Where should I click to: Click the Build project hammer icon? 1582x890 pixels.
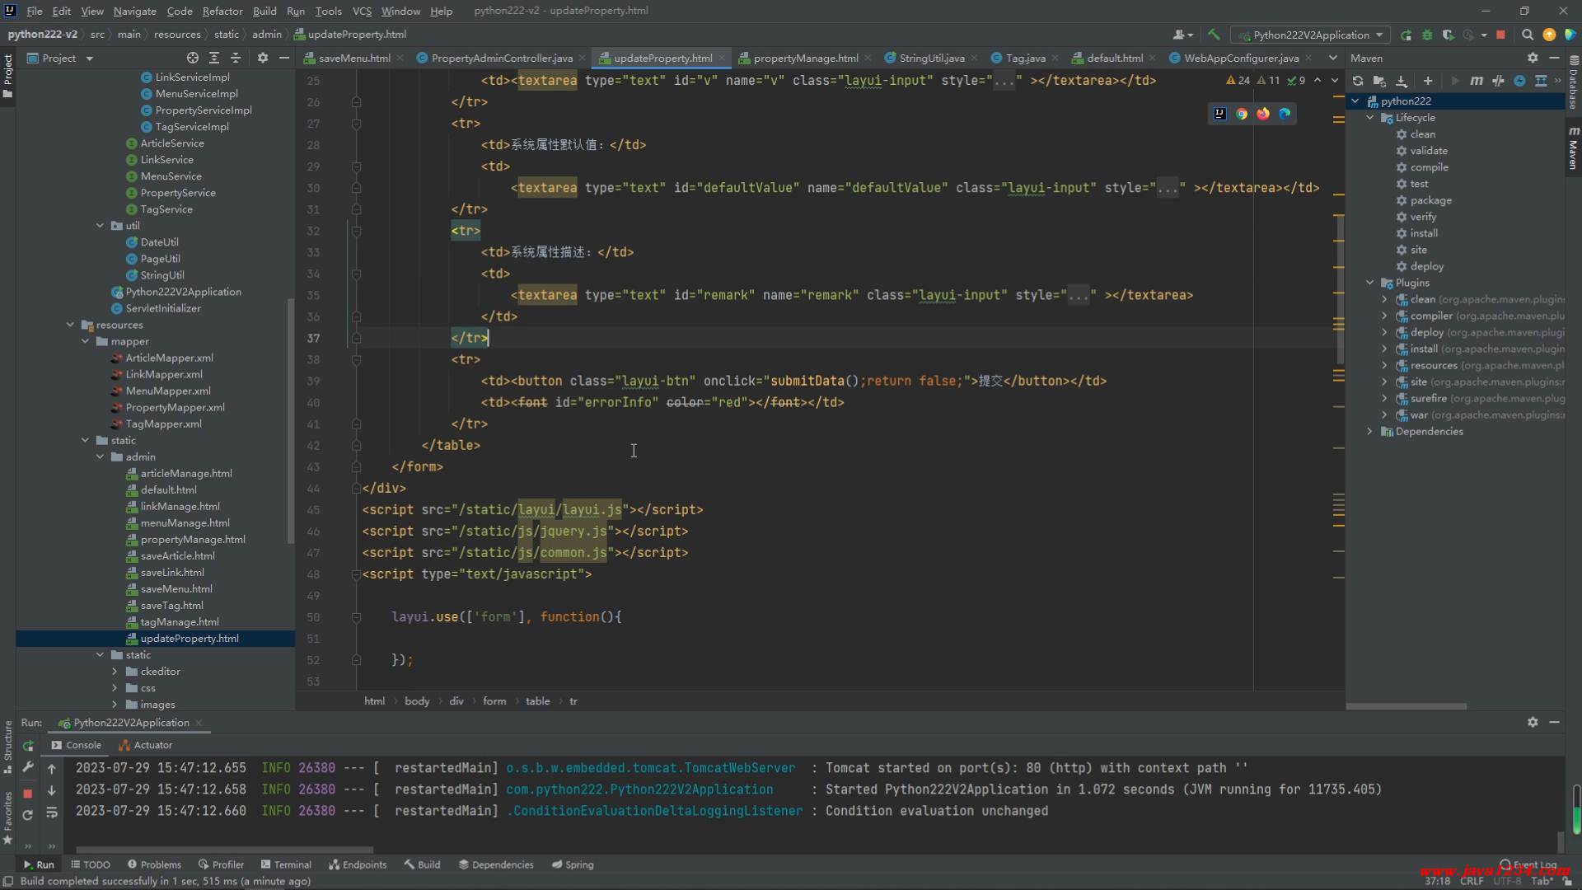pyautogui.click(x=1214, y=35)
